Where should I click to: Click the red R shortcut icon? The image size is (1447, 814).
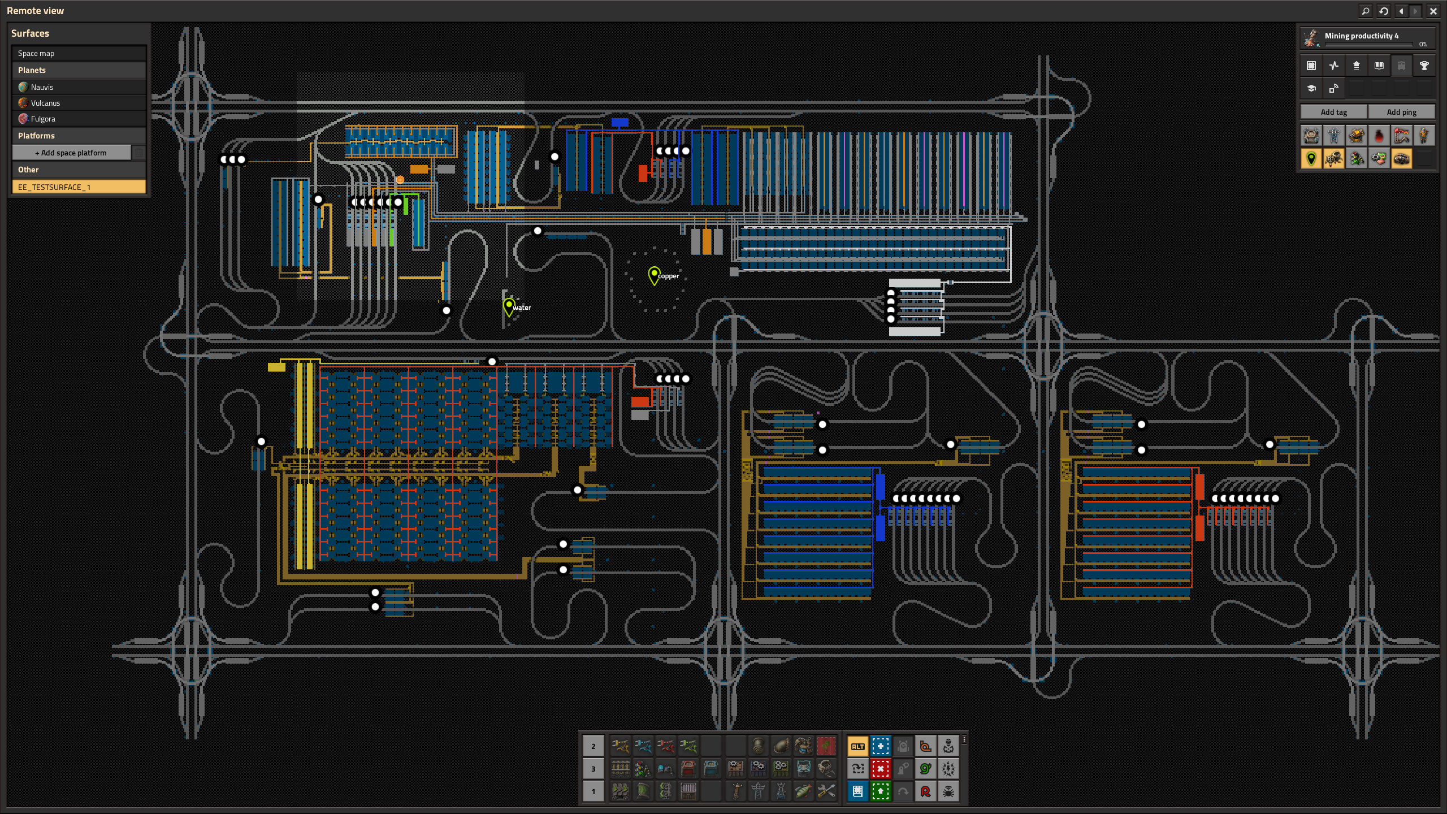[x=925, y=791]
